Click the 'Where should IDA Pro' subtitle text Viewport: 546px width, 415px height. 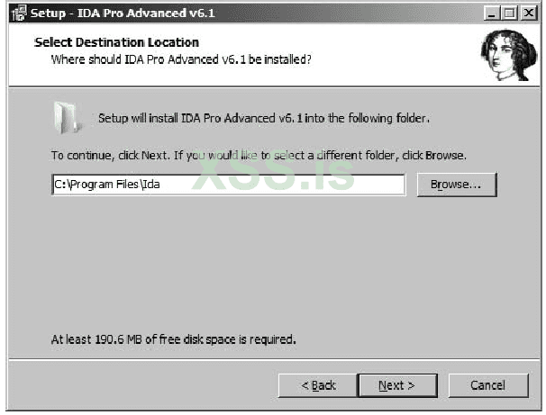[x=181, y=59]
